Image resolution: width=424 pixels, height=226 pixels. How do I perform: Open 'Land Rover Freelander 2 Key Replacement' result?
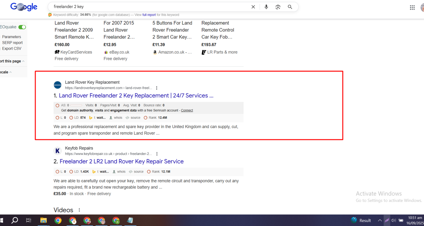(136, 96)
